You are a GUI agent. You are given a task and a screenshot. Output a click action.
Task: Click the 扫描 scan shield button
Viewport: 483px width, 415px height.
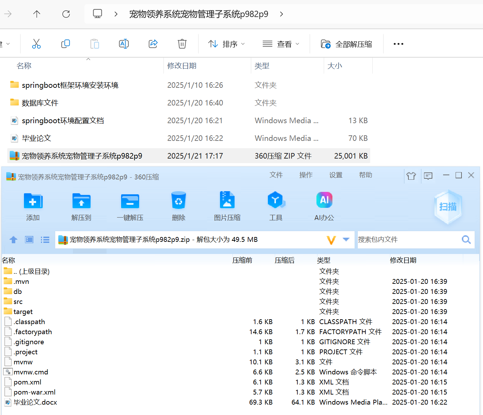point(448,207)
